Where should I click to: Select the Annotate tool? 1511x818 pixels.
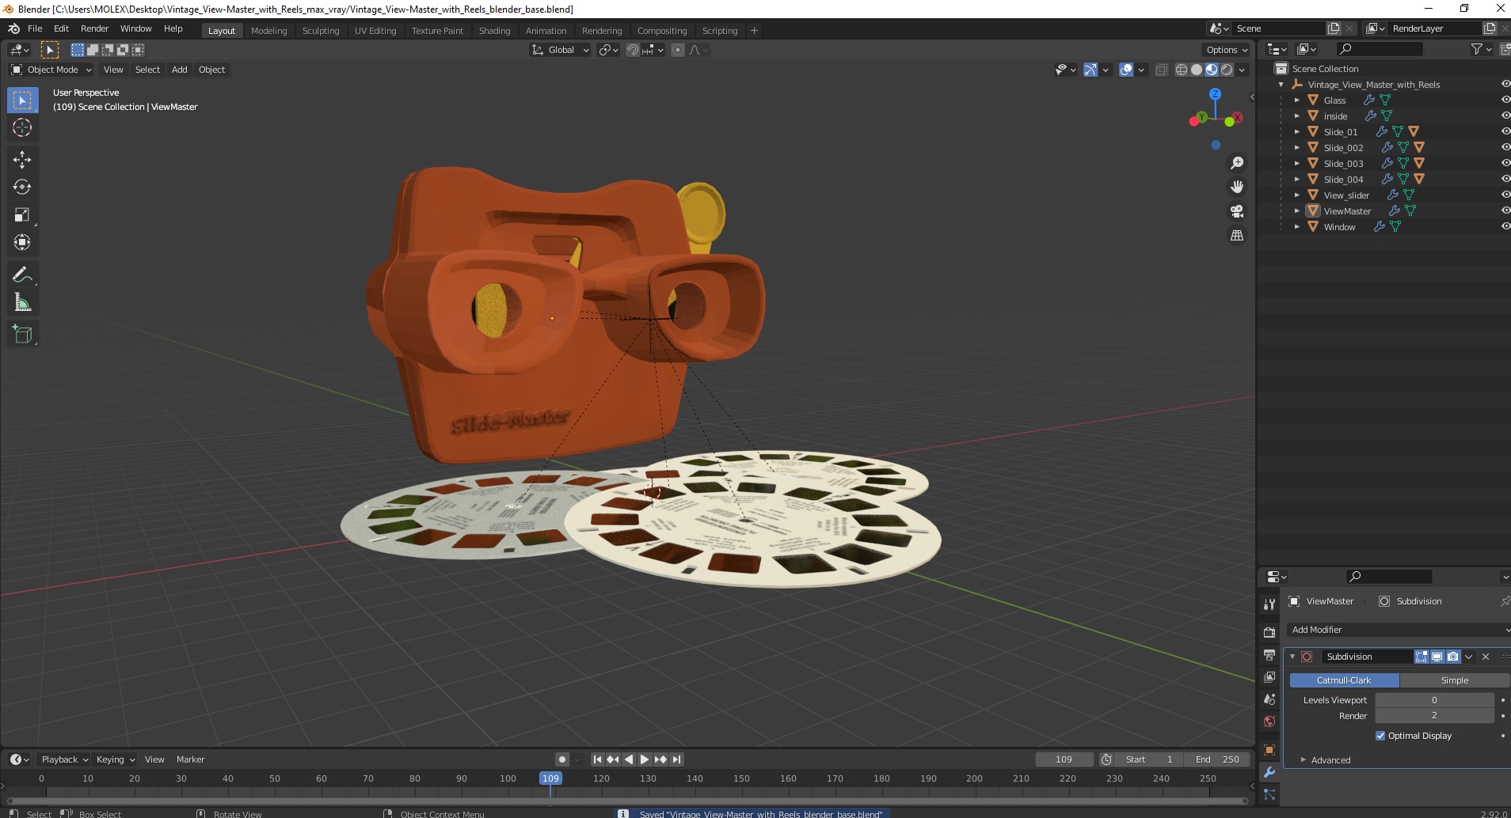coord(22,275)
